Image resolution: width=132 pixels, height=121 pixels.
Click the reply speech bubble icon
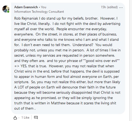pyautogui.click(x=36, y=118)
